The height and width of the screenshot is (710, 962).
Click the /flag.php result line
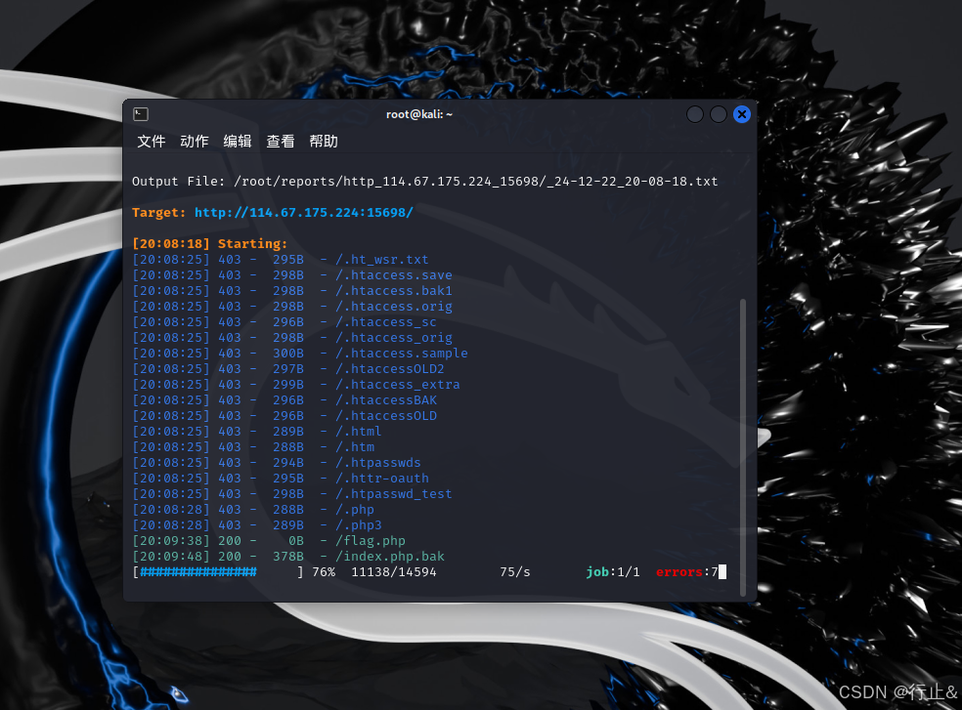click(269, 541)
